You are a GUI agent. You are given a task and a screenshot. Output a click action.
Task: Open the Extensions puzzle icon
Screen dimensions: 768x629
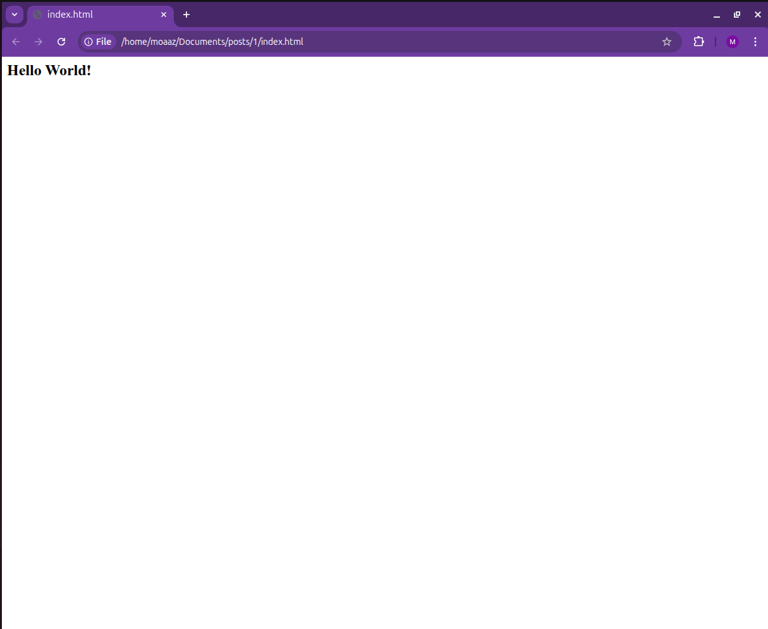[x=698, y=42]
